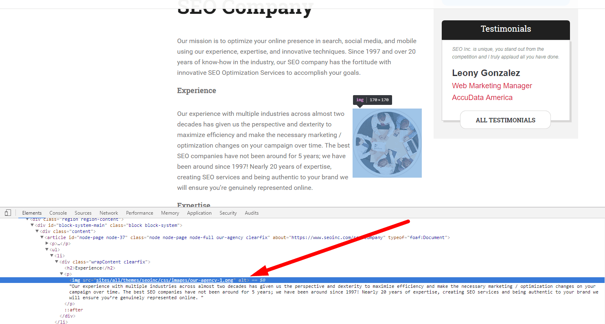Open the Application tab
Screen dimensions: 605x324
tap(199, 213)
